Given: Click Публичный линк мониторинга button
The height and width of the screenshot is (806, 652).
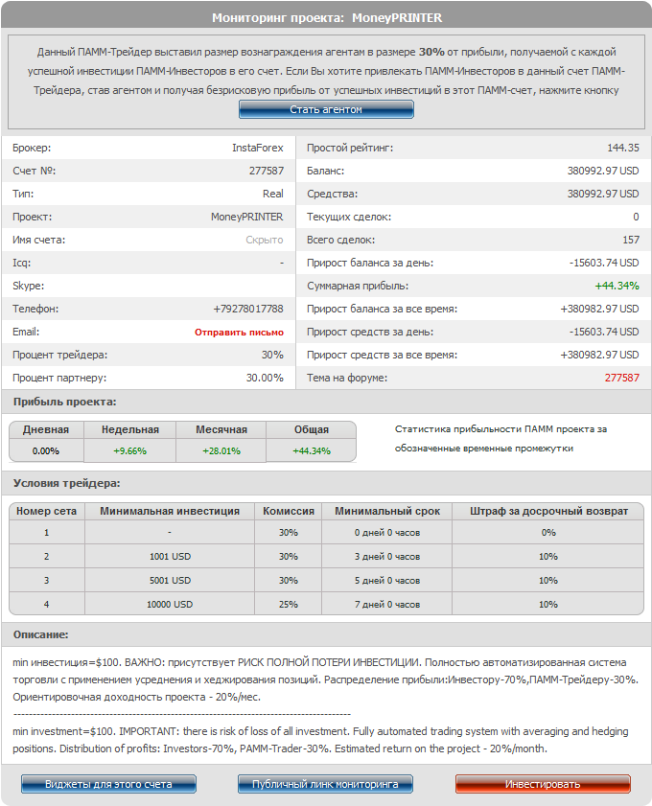Looking at the screenshot, I should [325, 784].
